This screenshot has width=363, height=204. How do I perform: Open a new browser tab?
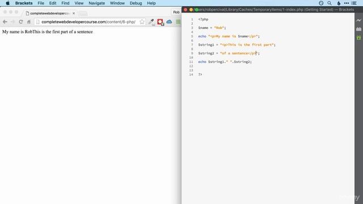point(83,14)
